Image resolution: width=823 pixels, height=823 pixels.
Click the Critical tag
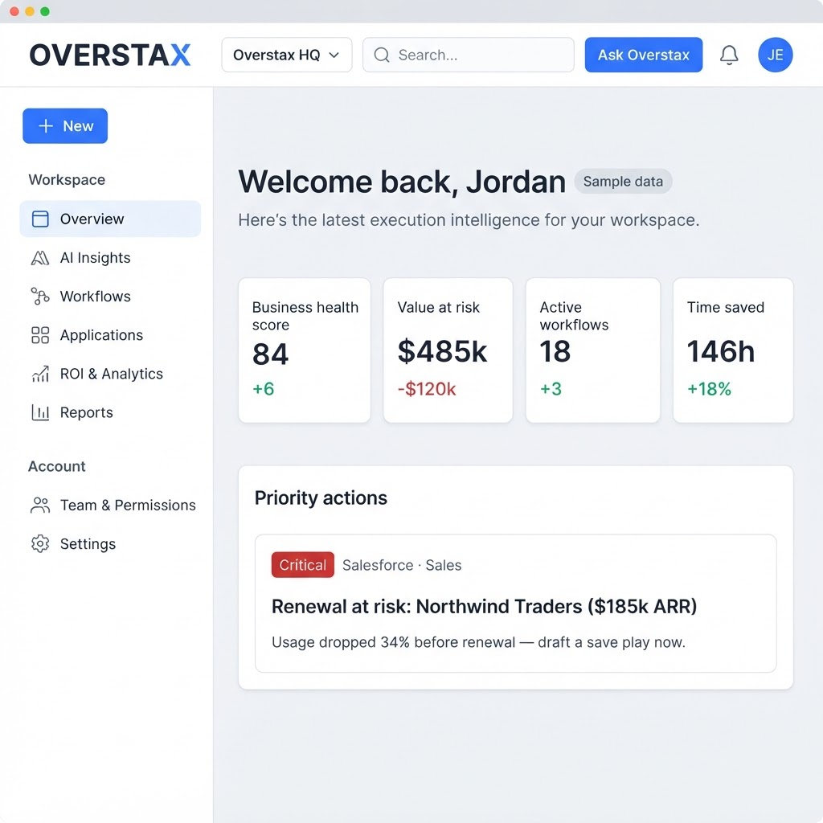tap(303, 565)
